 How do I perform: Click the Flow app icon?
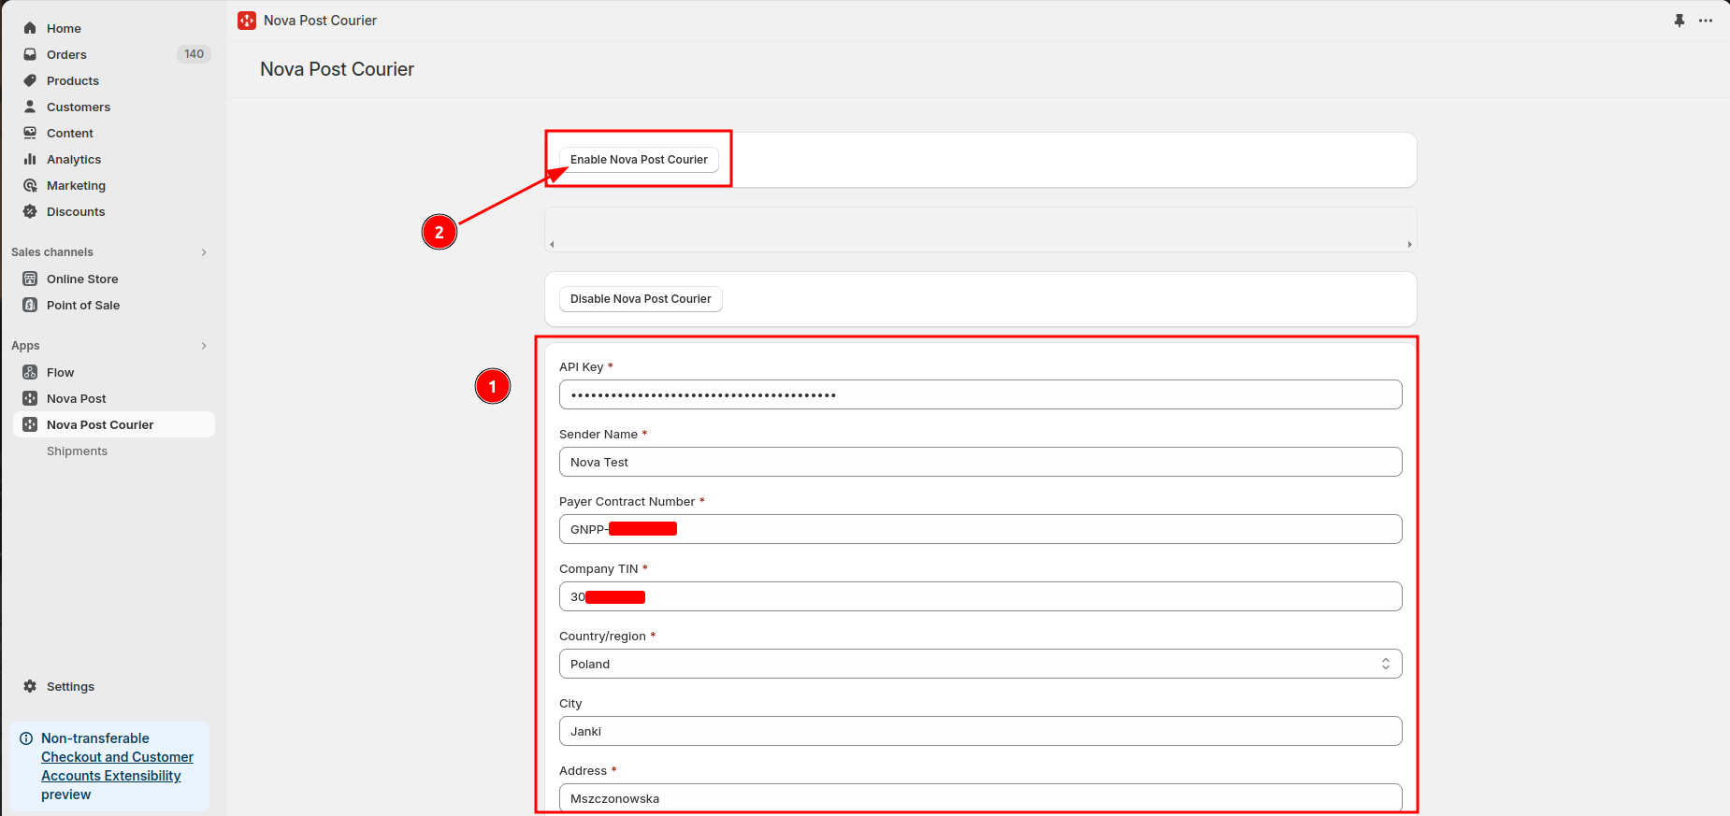[30, 372]
